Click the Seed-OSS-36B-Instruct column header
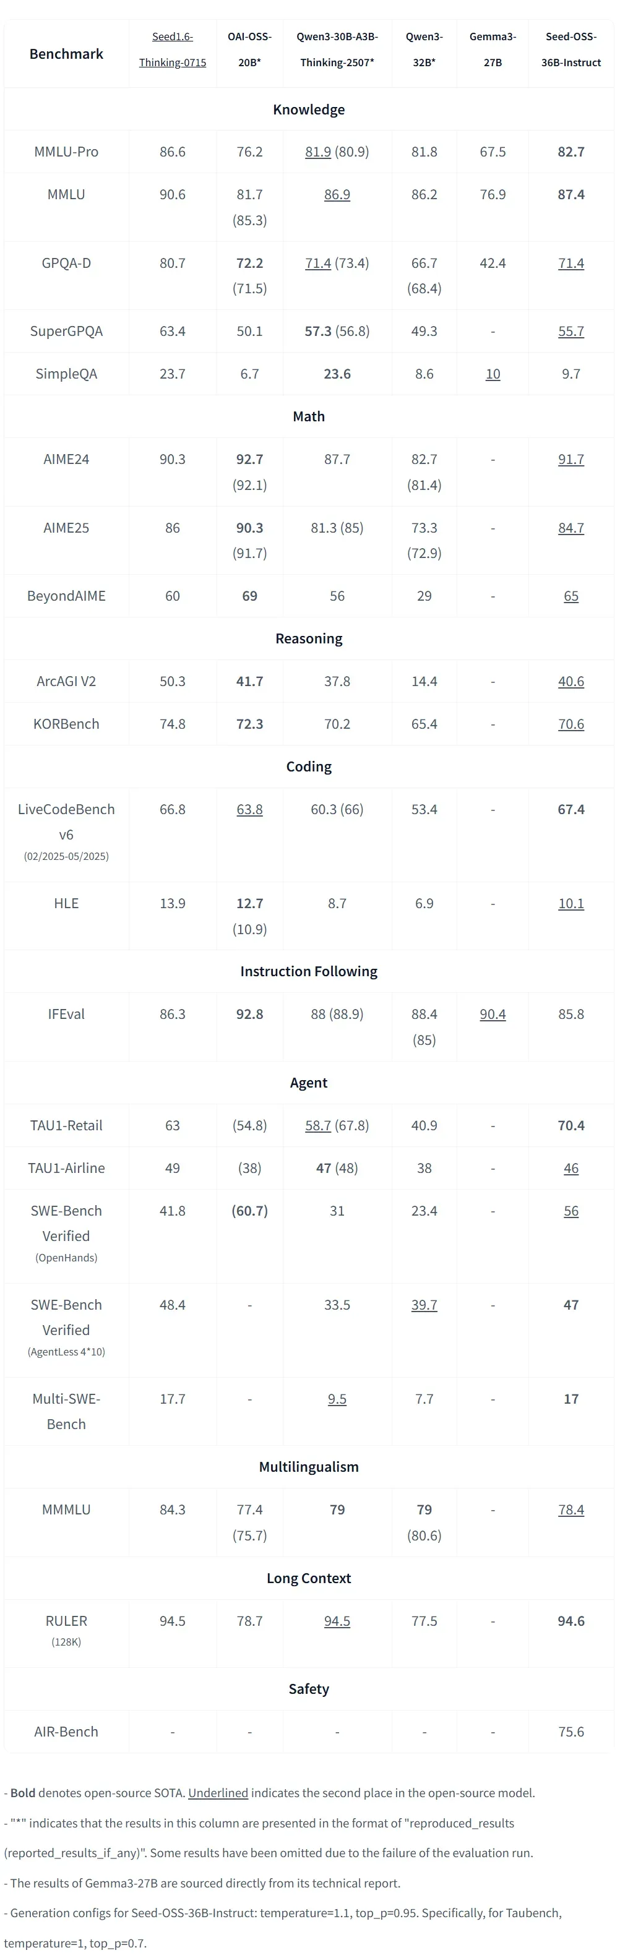 [570, 49]
